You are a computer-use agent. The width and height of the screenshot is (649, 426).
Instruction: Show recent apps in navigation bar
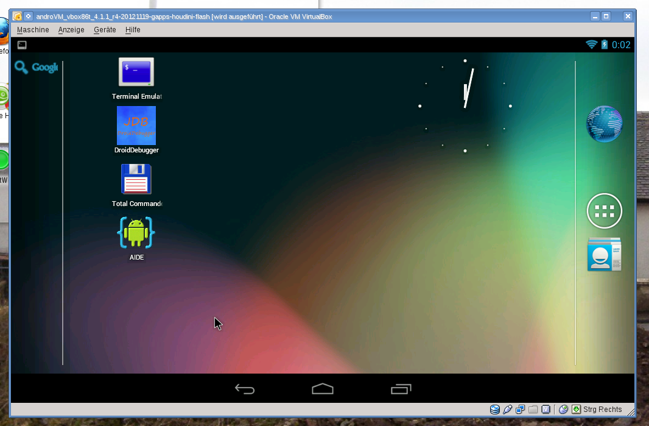coord(401,389)
